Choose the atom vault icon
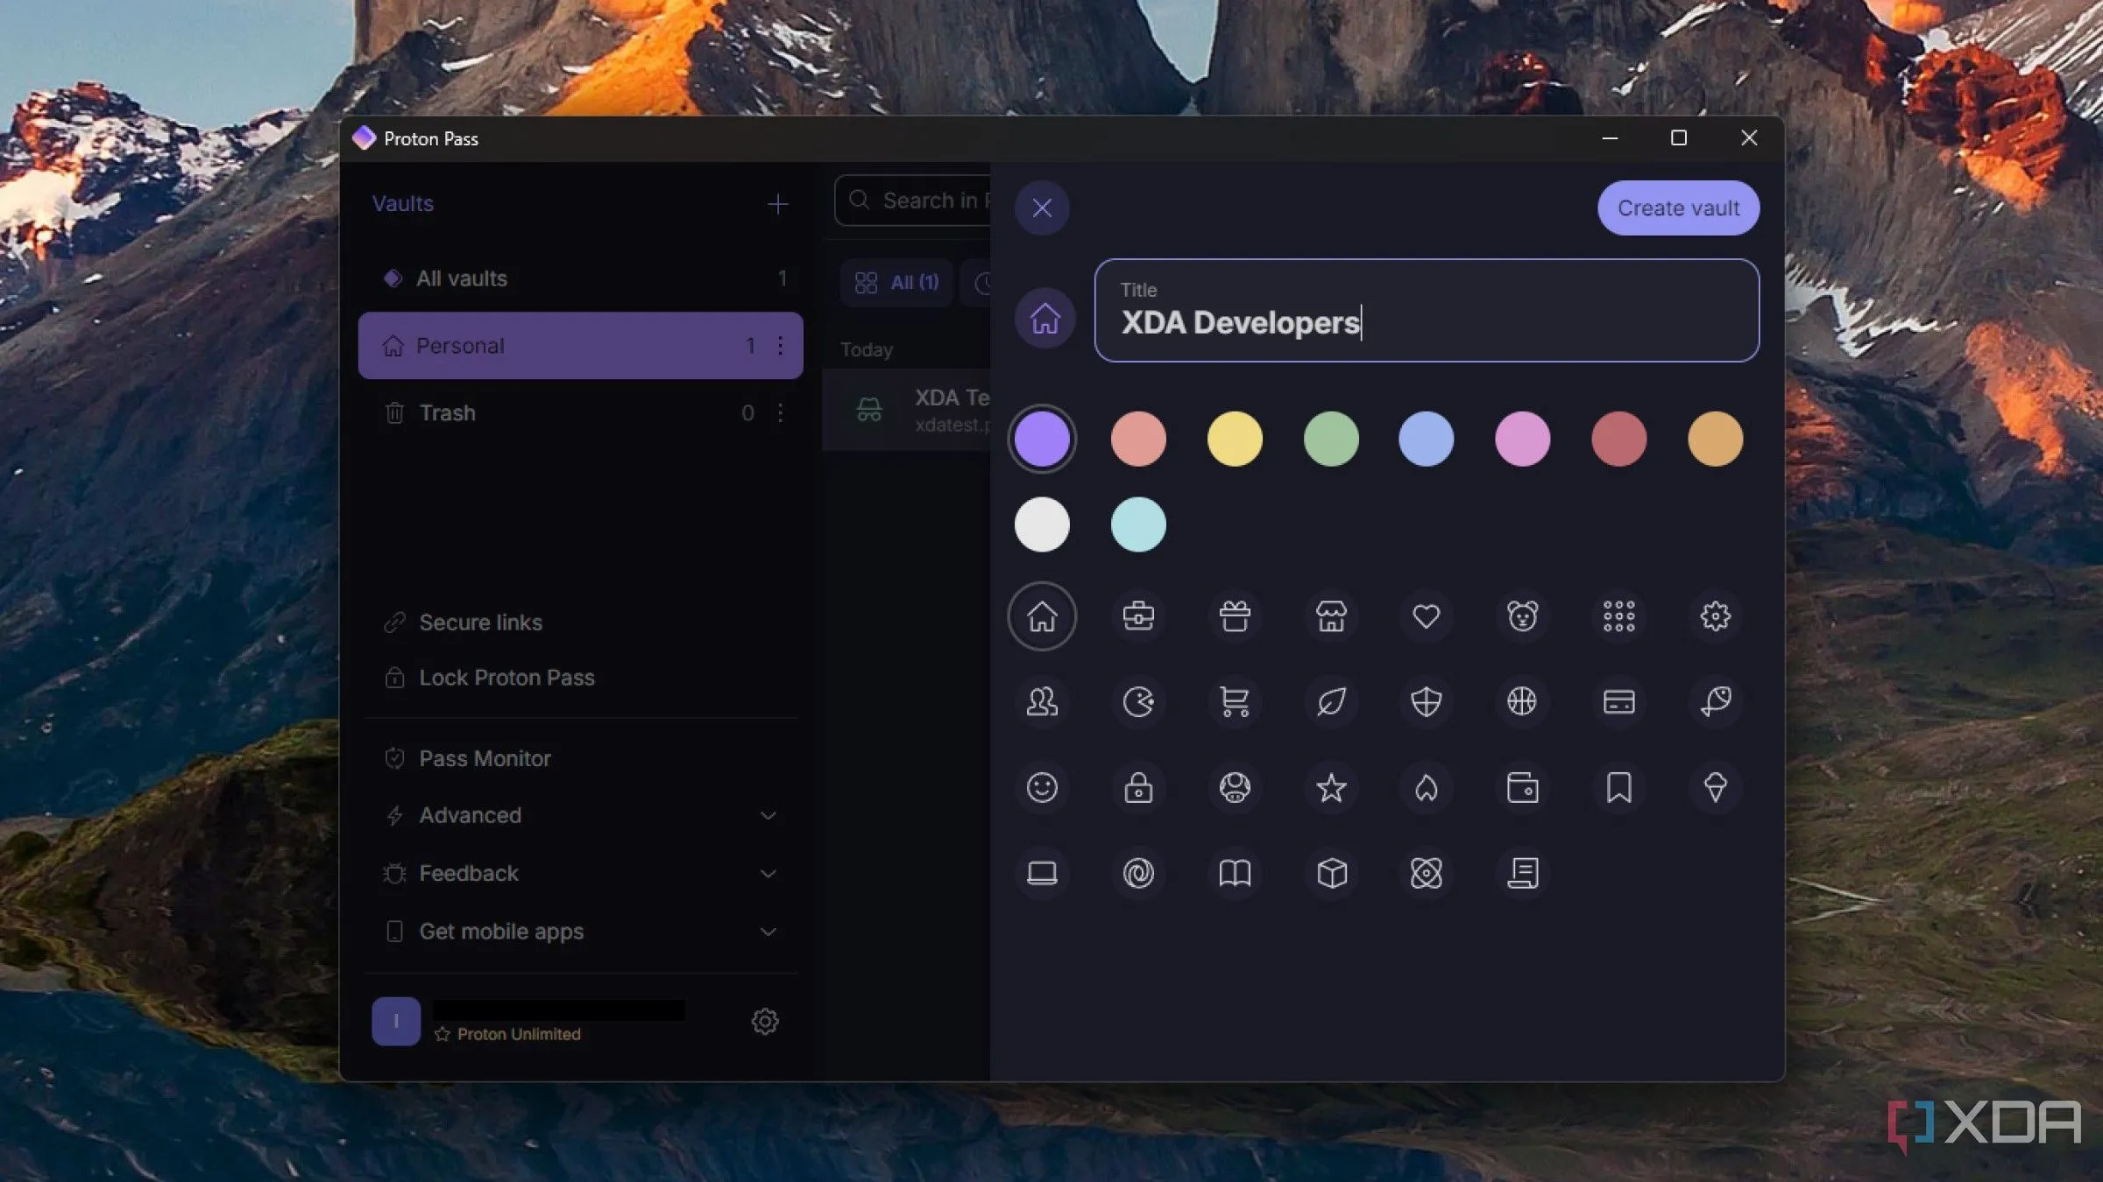Viewport: 2103px width, 1182px height. tap(1427, 873)
